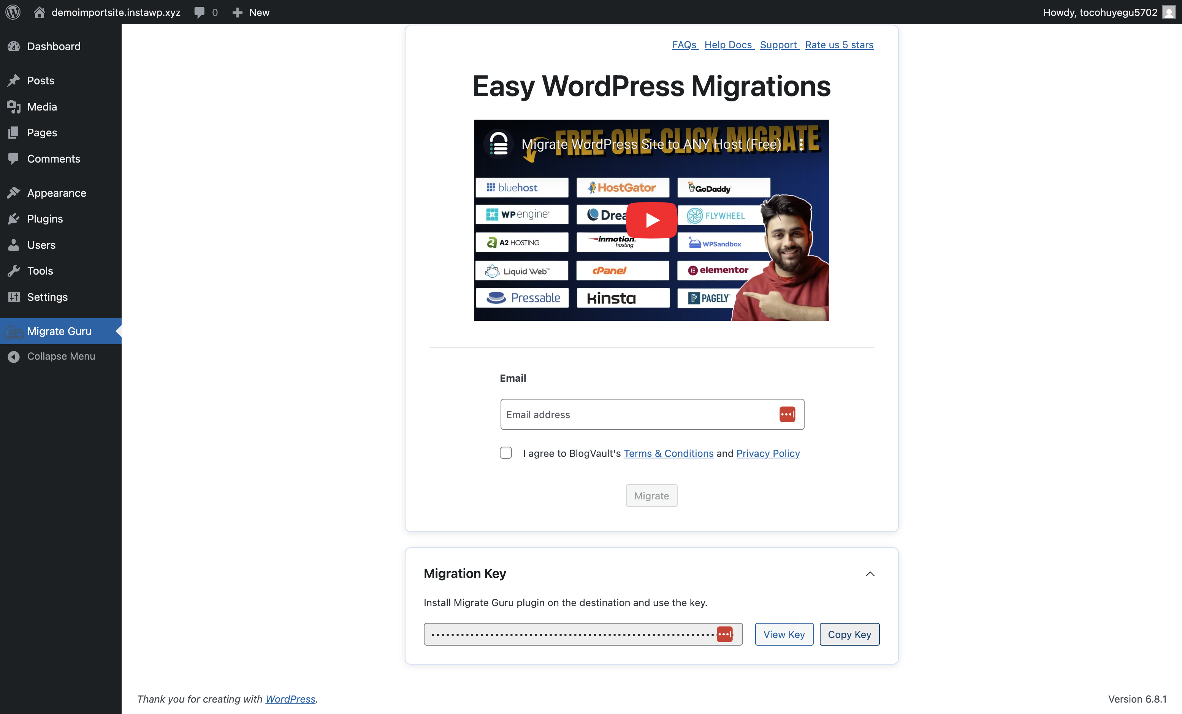
Task: Click Rate us 5 stars link
Action: coord(839,44)
